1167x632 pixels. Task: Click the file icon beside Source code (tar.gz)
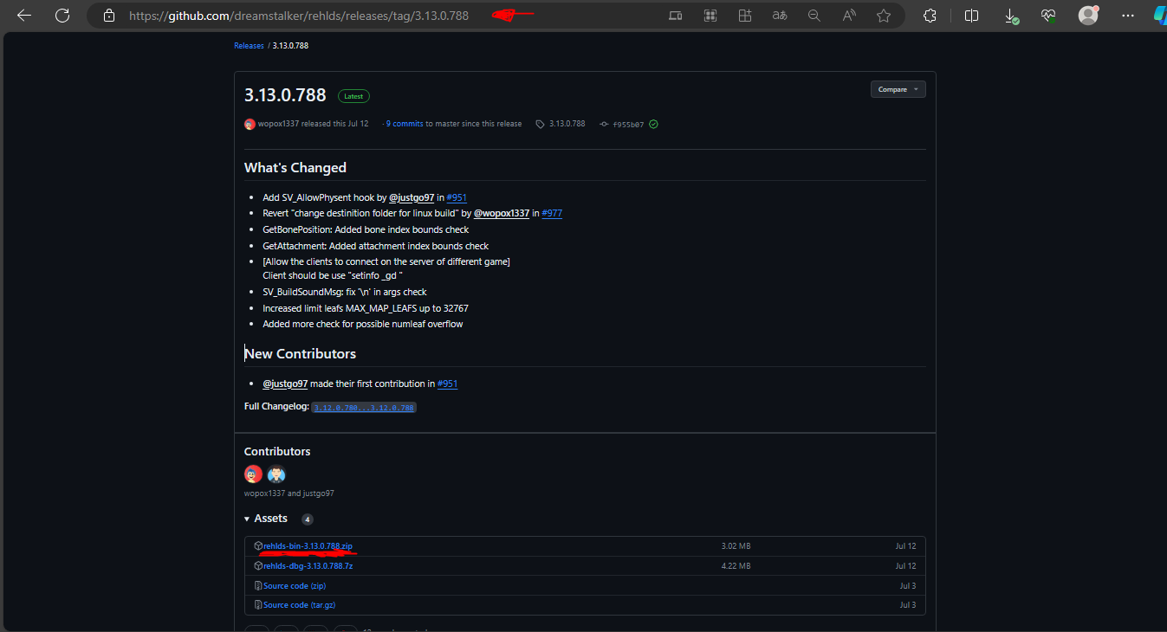point(258,605)
